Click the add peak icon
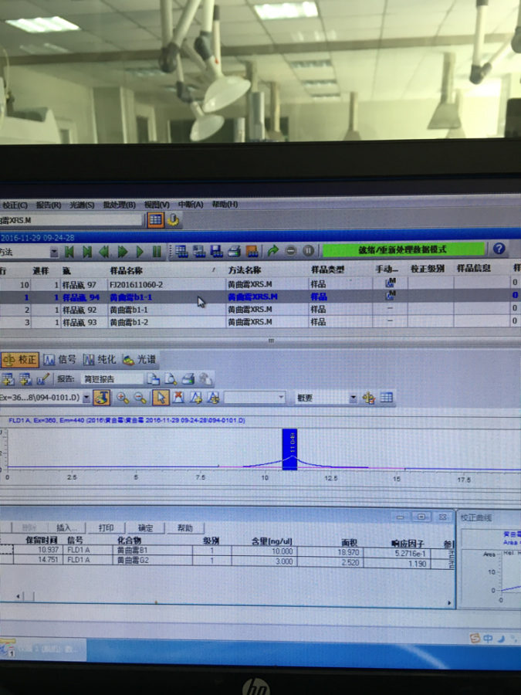Viewport: 521px width, 695px height. point(196,398)
